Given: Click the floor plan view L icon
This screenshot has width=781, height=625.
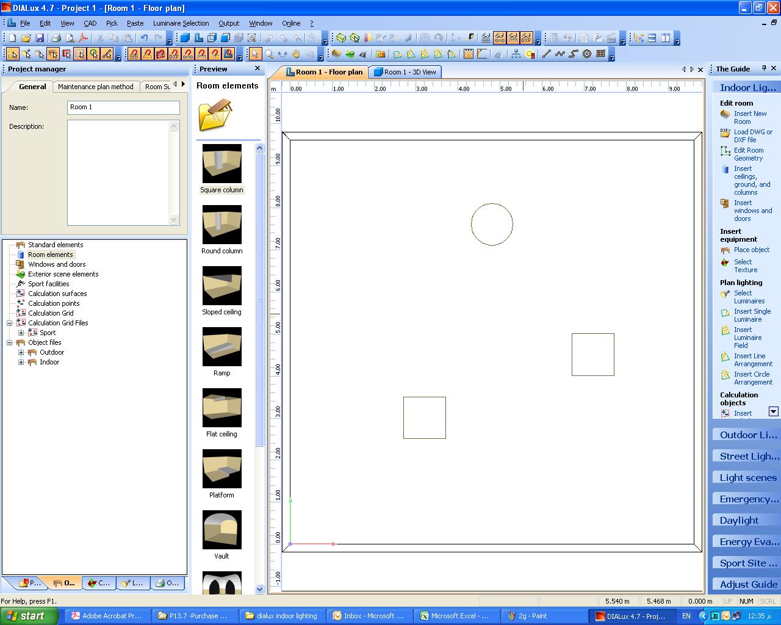Looking at the screenshot, I should 198,38.
